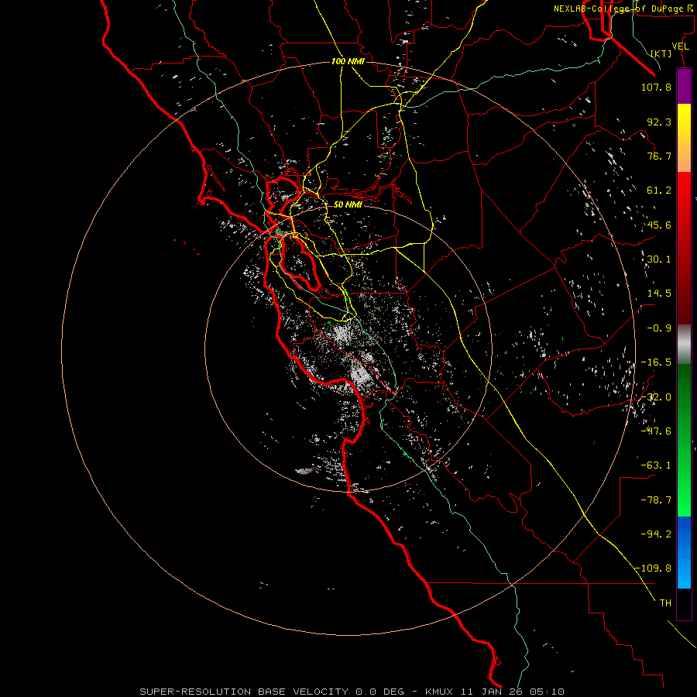Screen dimensions: 697x697
Task: Select the -0.9 velocity scale label
Action: [x=659, y=328]
